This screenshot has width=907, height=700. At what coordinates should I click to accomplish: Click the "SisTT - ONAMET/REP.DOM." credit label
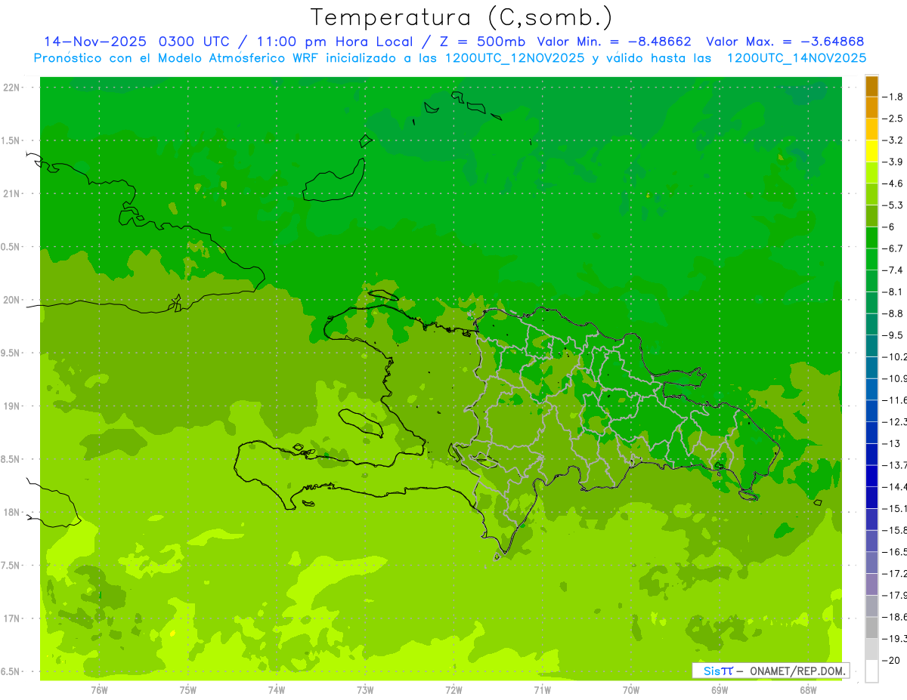tap(772, 671)
